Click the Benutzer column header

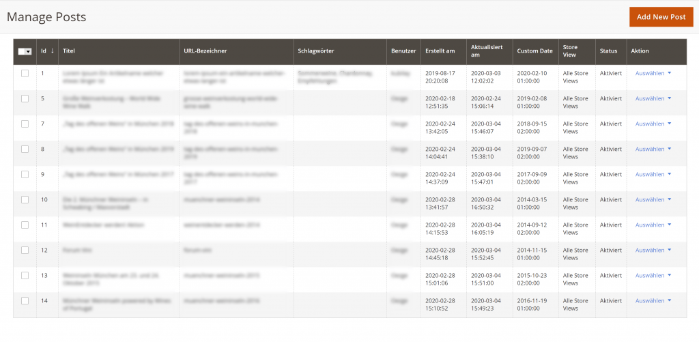pos(403,51)
